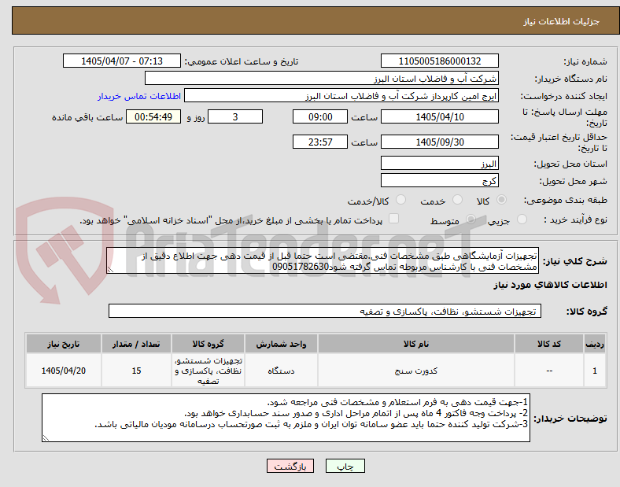Click the تعداد / مقدار column header
The width and height of the screenshot is (620, 487).
point(136,344)
